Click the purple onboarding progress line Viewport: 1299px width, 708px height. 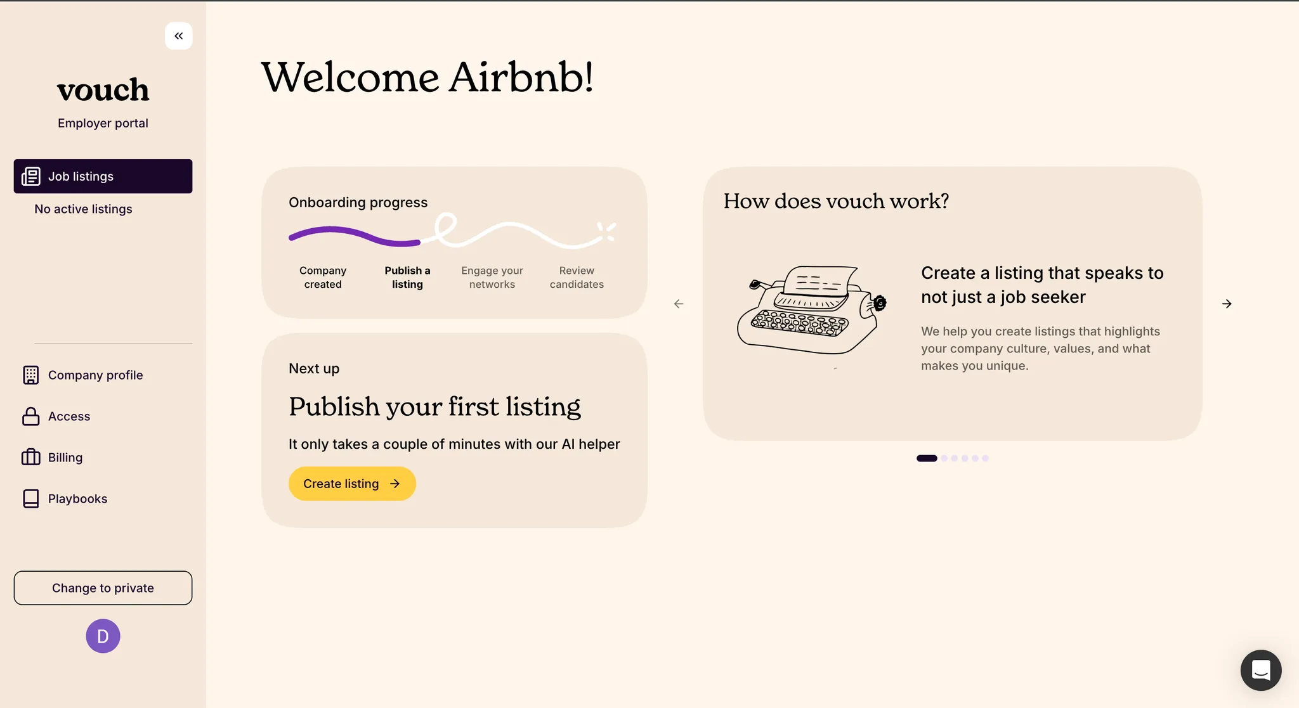point(355,236)
